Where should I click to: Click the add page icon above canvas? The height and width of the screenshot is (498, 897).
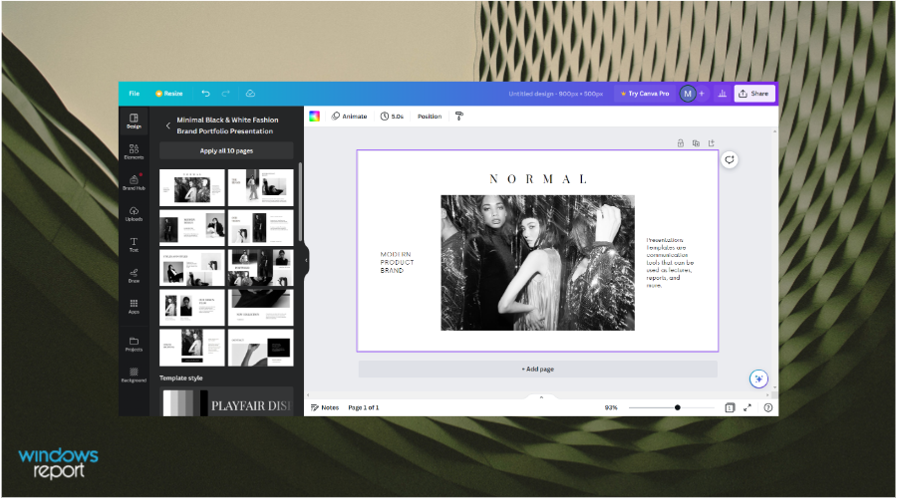(711, 143)
